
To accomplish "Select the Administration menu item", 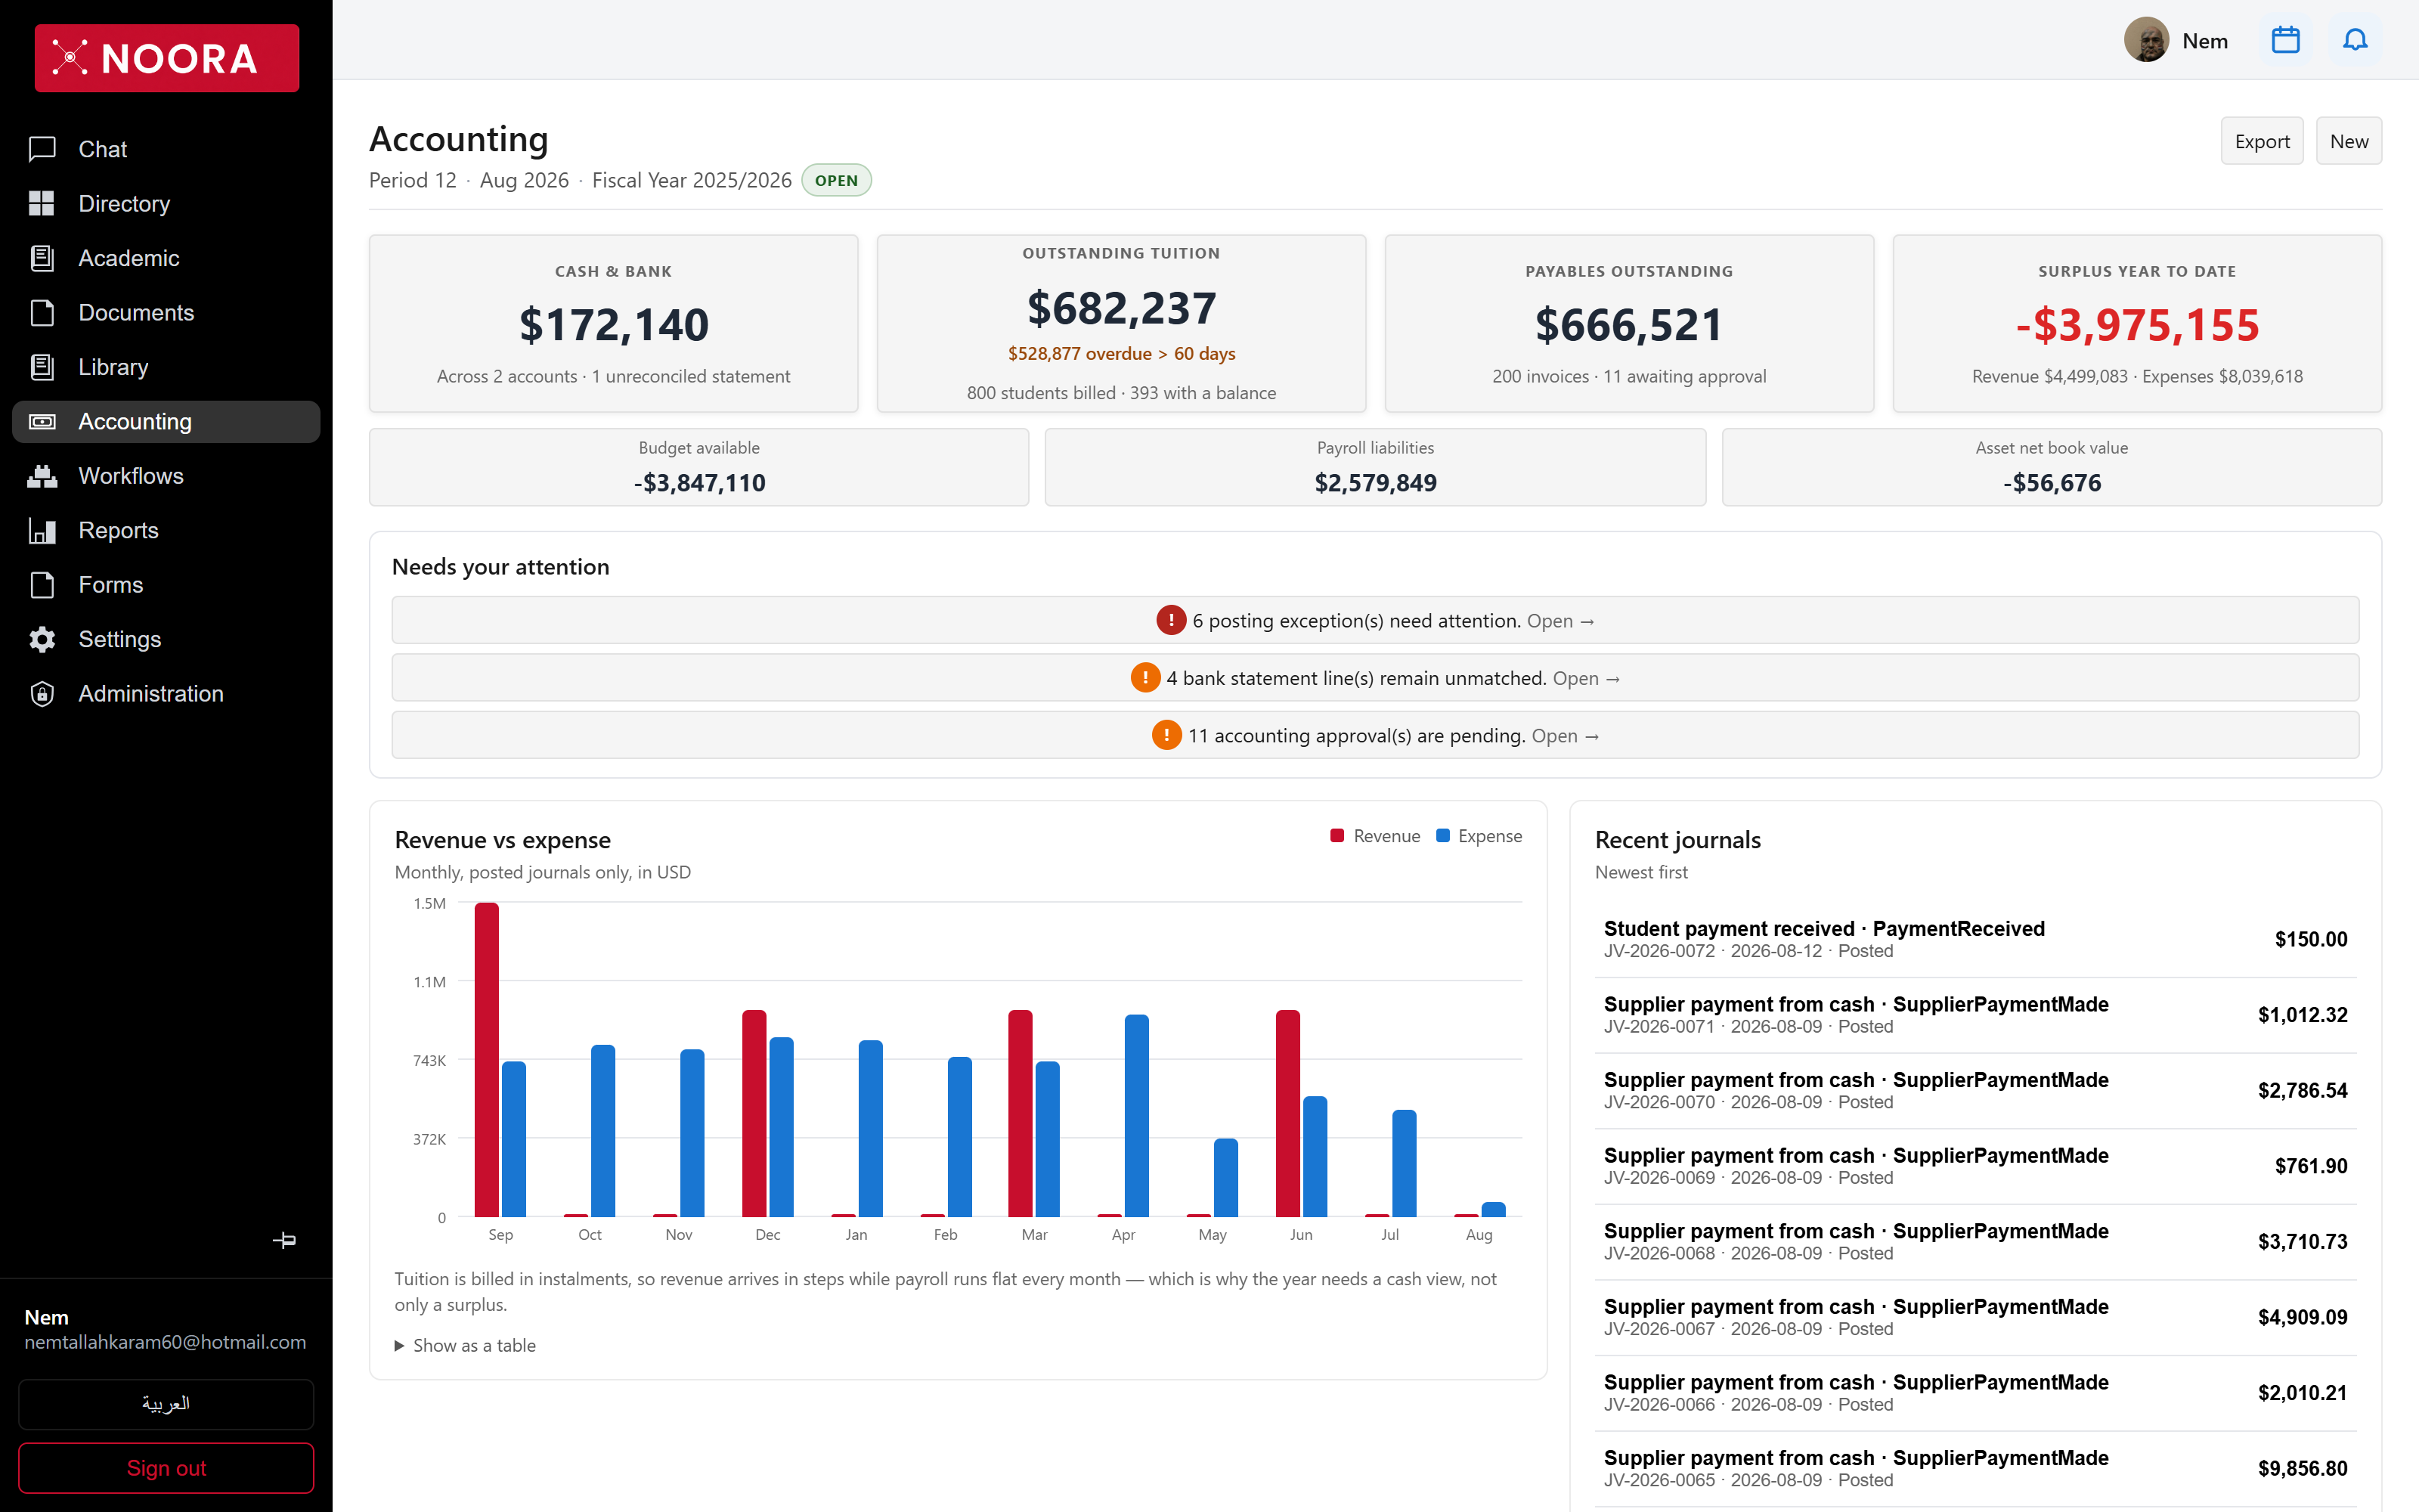I will (166, 694).
